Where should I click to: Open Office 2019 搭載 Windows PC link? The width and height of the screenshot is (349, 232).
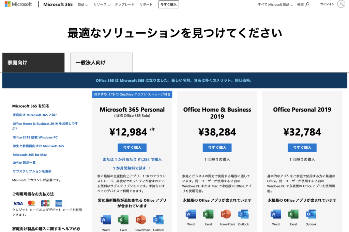35,137
